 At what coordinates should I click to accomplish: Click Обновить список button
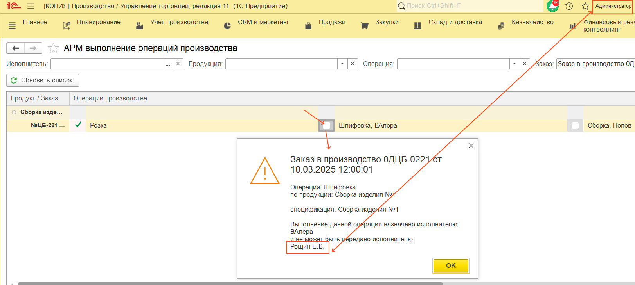(43, 80)
